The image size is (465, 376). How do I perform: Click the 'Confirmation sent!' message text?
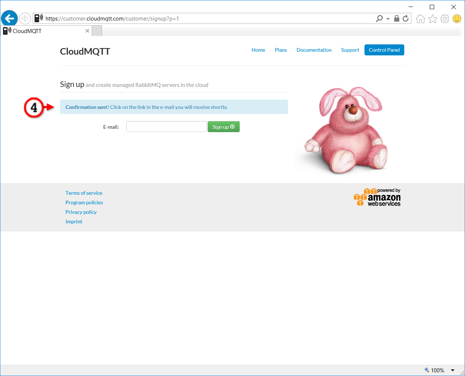87,107
